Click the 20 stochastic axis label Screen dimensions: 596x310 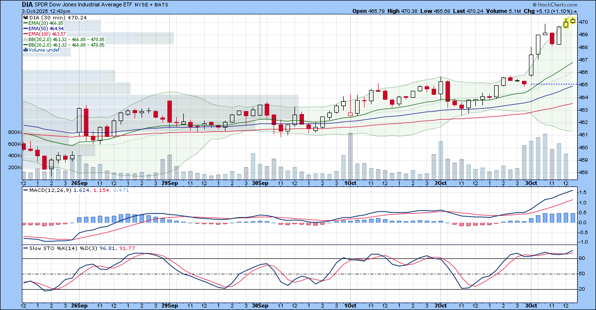coord(582,290)
